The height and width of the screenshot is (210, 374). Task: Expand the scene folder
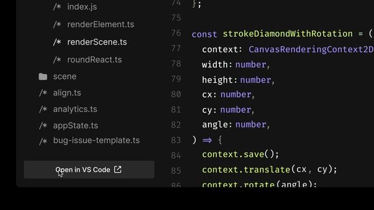[65, 76]
